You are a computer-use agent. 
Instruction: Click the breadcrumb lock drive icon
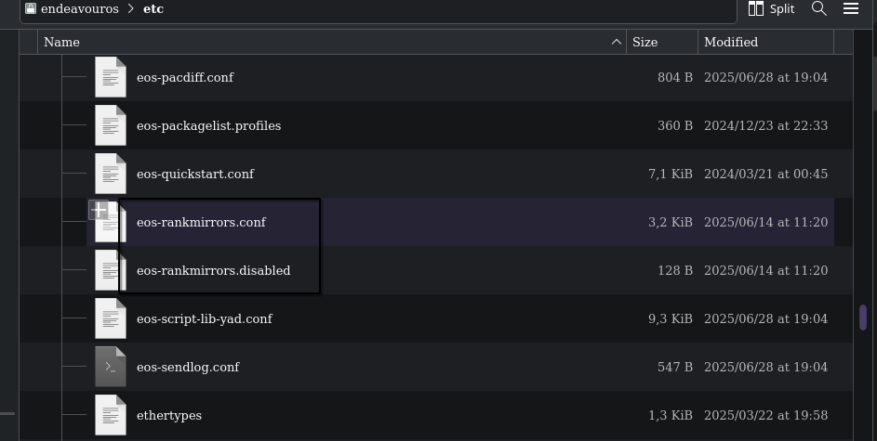[31, 8]
